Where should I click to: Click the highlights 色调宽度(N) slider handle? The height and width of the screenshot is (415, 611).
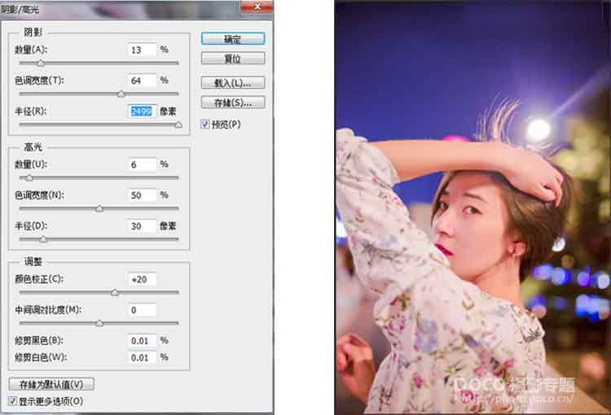point(99,208)
